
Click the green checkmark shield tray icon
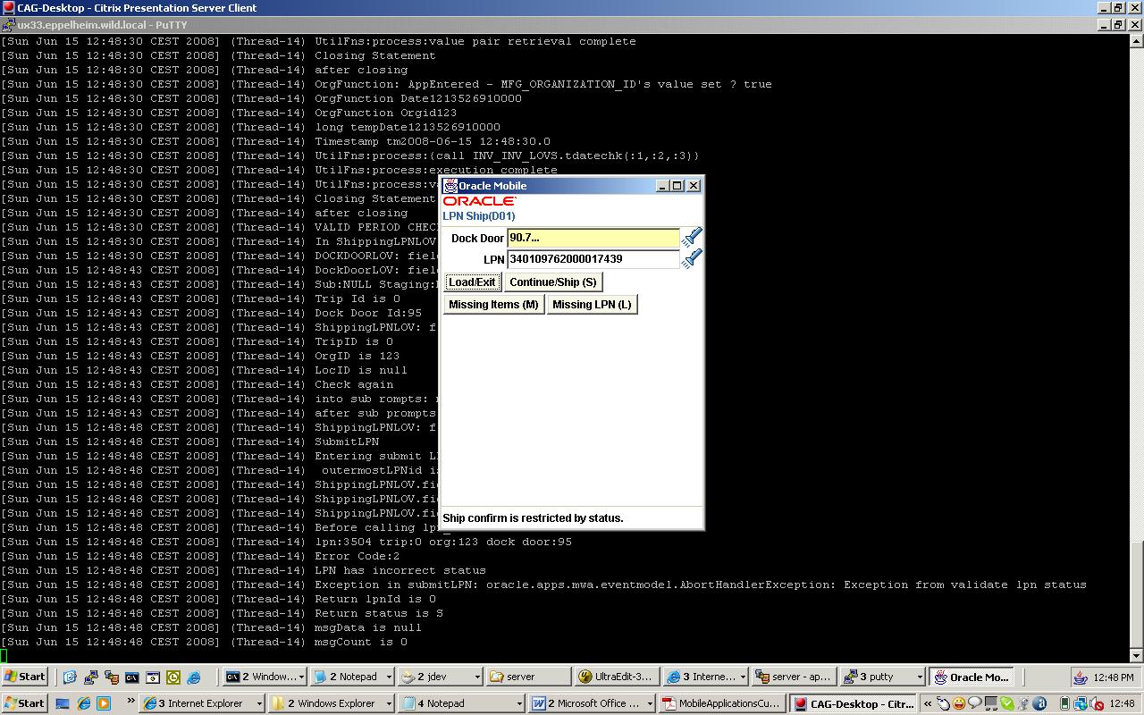(1007, 703)
